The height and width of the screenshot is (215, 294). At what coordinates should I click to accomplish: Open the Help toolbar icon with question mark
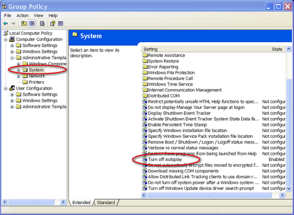(53, 24)
